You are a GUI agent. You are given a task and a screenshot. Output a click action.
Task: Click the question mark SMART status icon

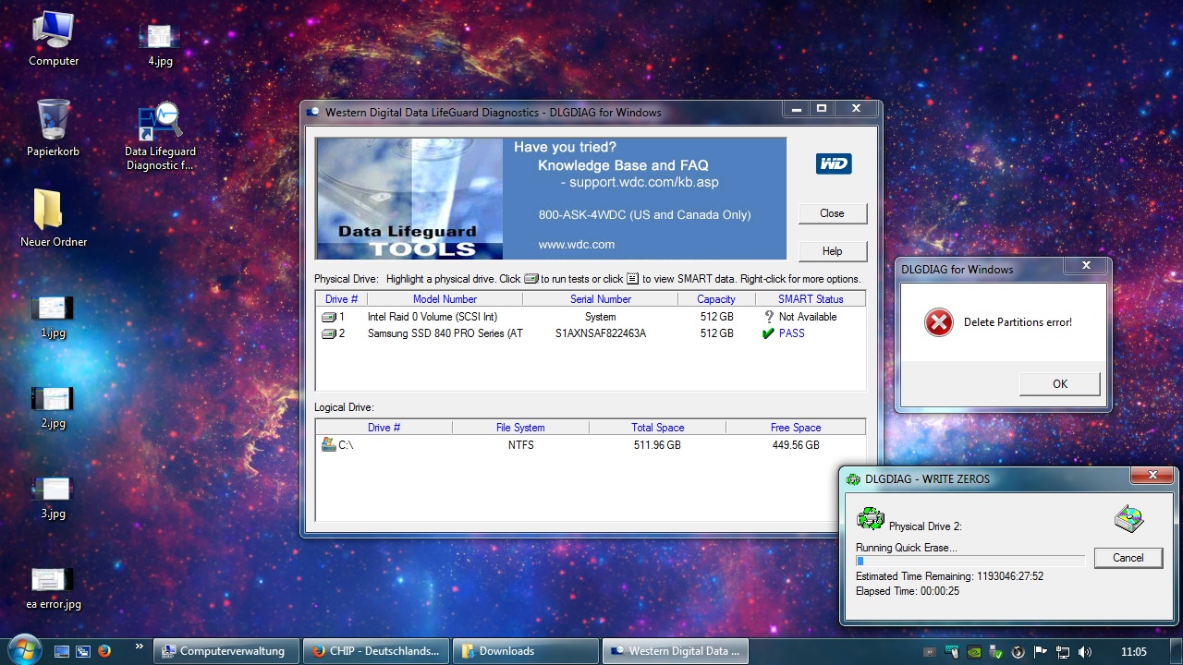[x=768, y=317]
